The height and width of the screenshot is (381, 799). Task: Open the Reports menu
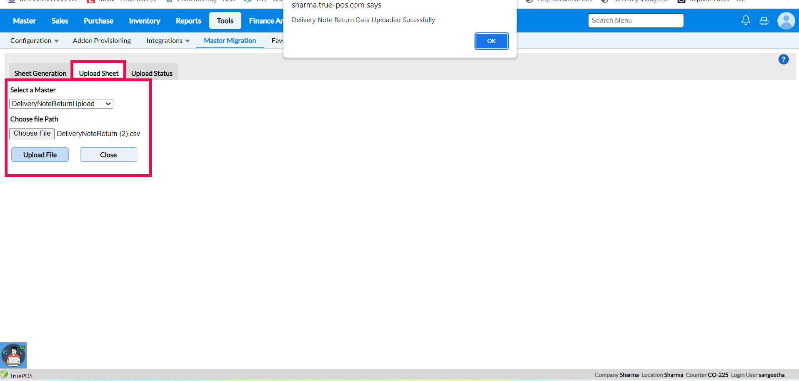(188, 21)
